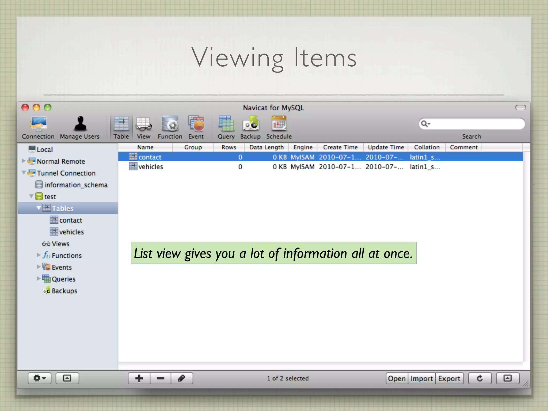Viewport: 548px width, 411px height.
Task: Collapse the test database node
Action: coord(31,196)
